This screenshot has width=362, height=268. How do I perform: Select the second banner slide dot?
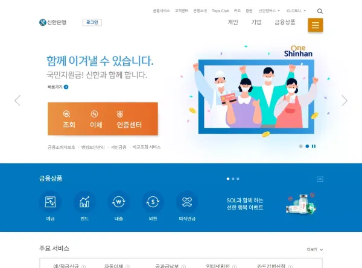[x=307, y=146]
